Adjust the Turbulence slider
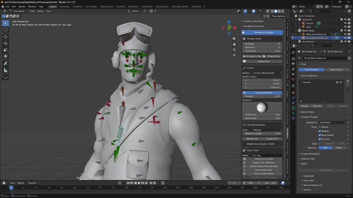 [x=262, y=114]
